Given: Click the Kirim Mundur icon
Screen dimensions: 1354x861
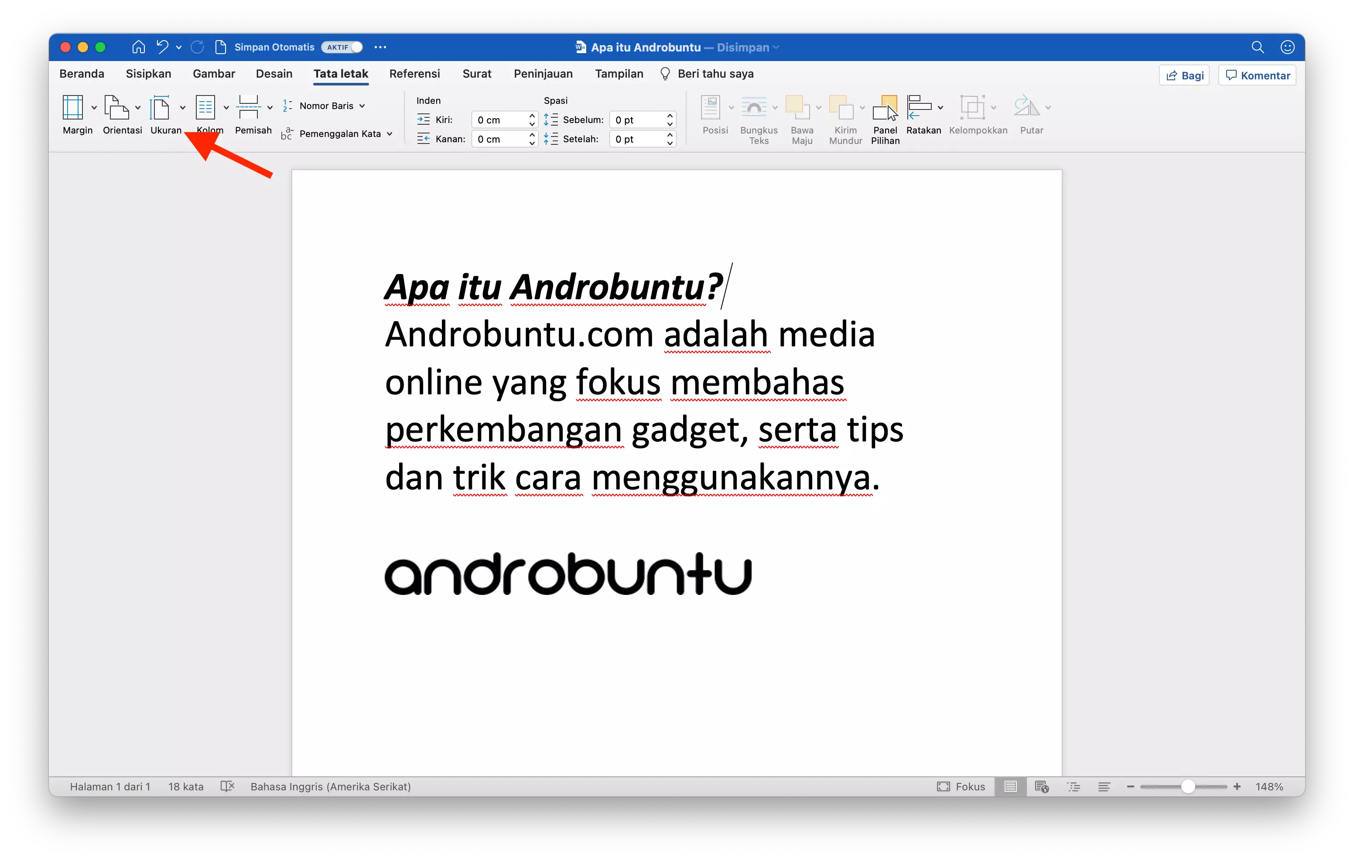Looking at the screenshot, I should [844, 119].
